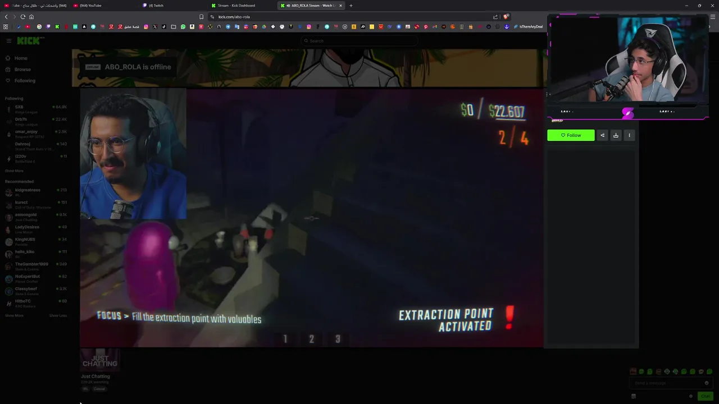The height and width of the screenshot is (404, 719).
Task: Open recommended channel NoExpertBut
Action: 36,278
